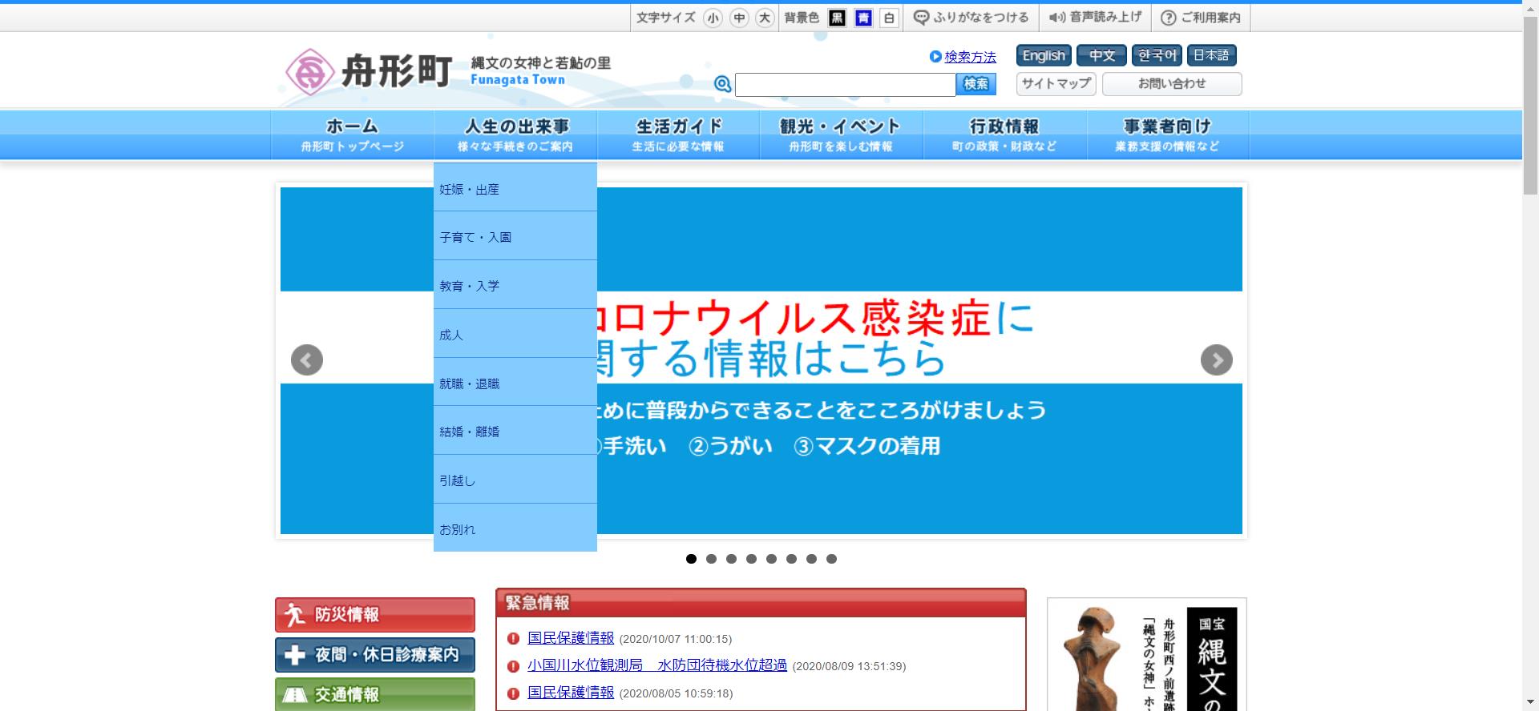Image resolution: width=1539 pixels, height=711 pixels.
Task: Open 生活ガイド main menu
Action: click(678, 135)
